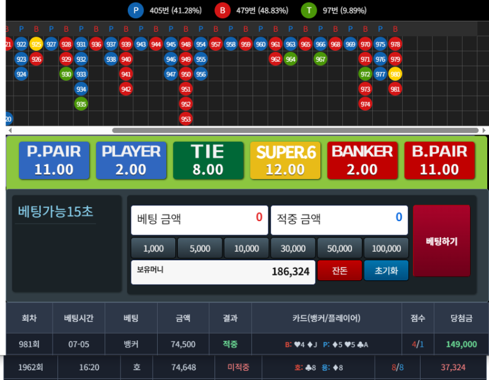Click the horizontal scrollbar thumb under the roadmap

pos(295,130)
